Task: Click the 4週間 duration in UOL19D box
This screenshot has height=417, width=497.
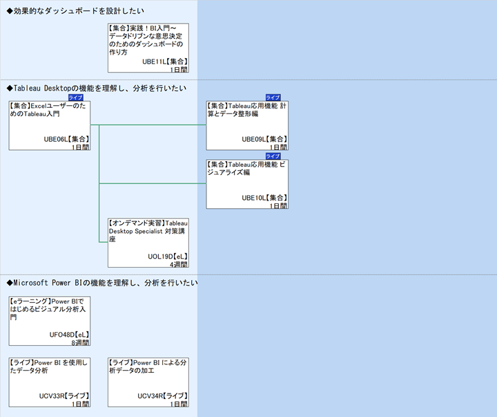Action: point(179,264)
